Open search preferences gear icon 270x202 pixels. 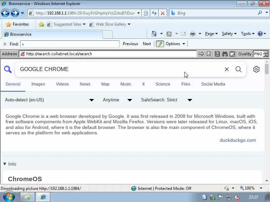pyautogui.click(x=256, y=69)
